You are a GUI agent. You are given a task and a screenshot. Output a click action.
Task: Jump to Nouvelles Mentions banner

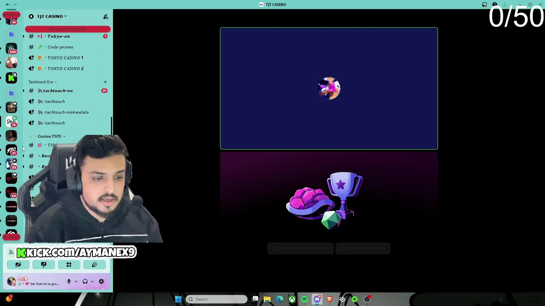coord(68,29)
